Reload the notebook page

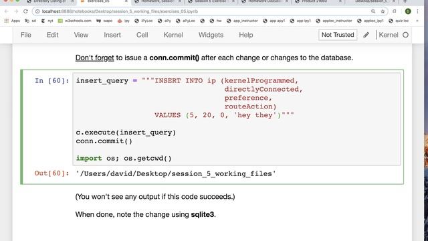tap(25, 11)
